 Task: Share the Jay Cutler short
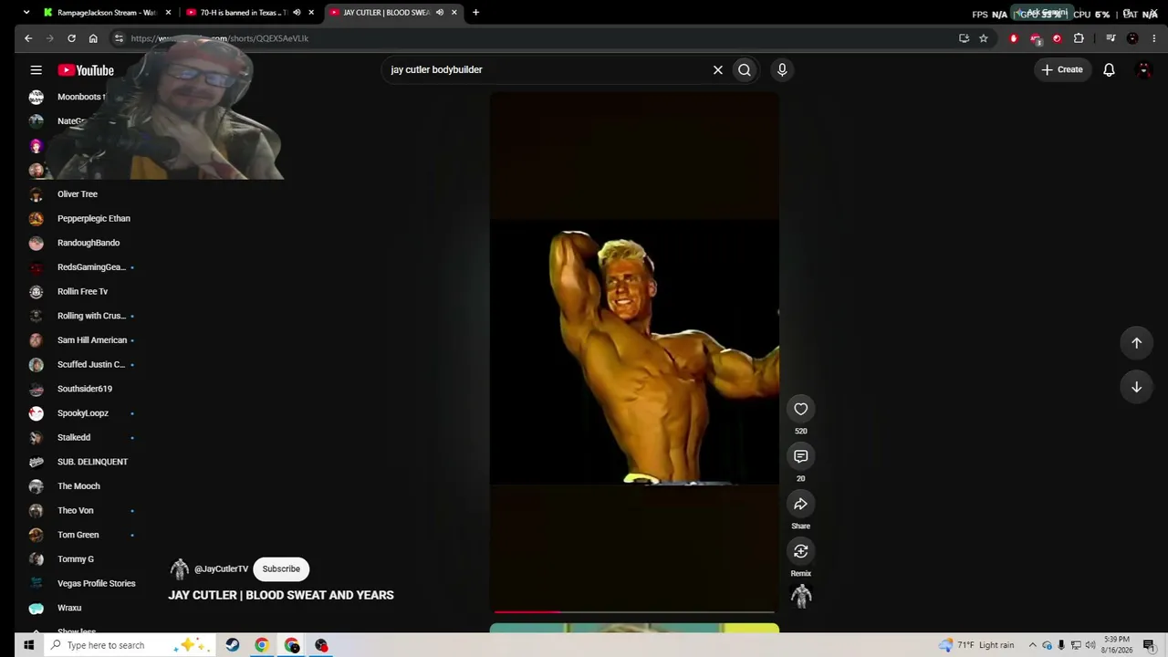point(800,504)
